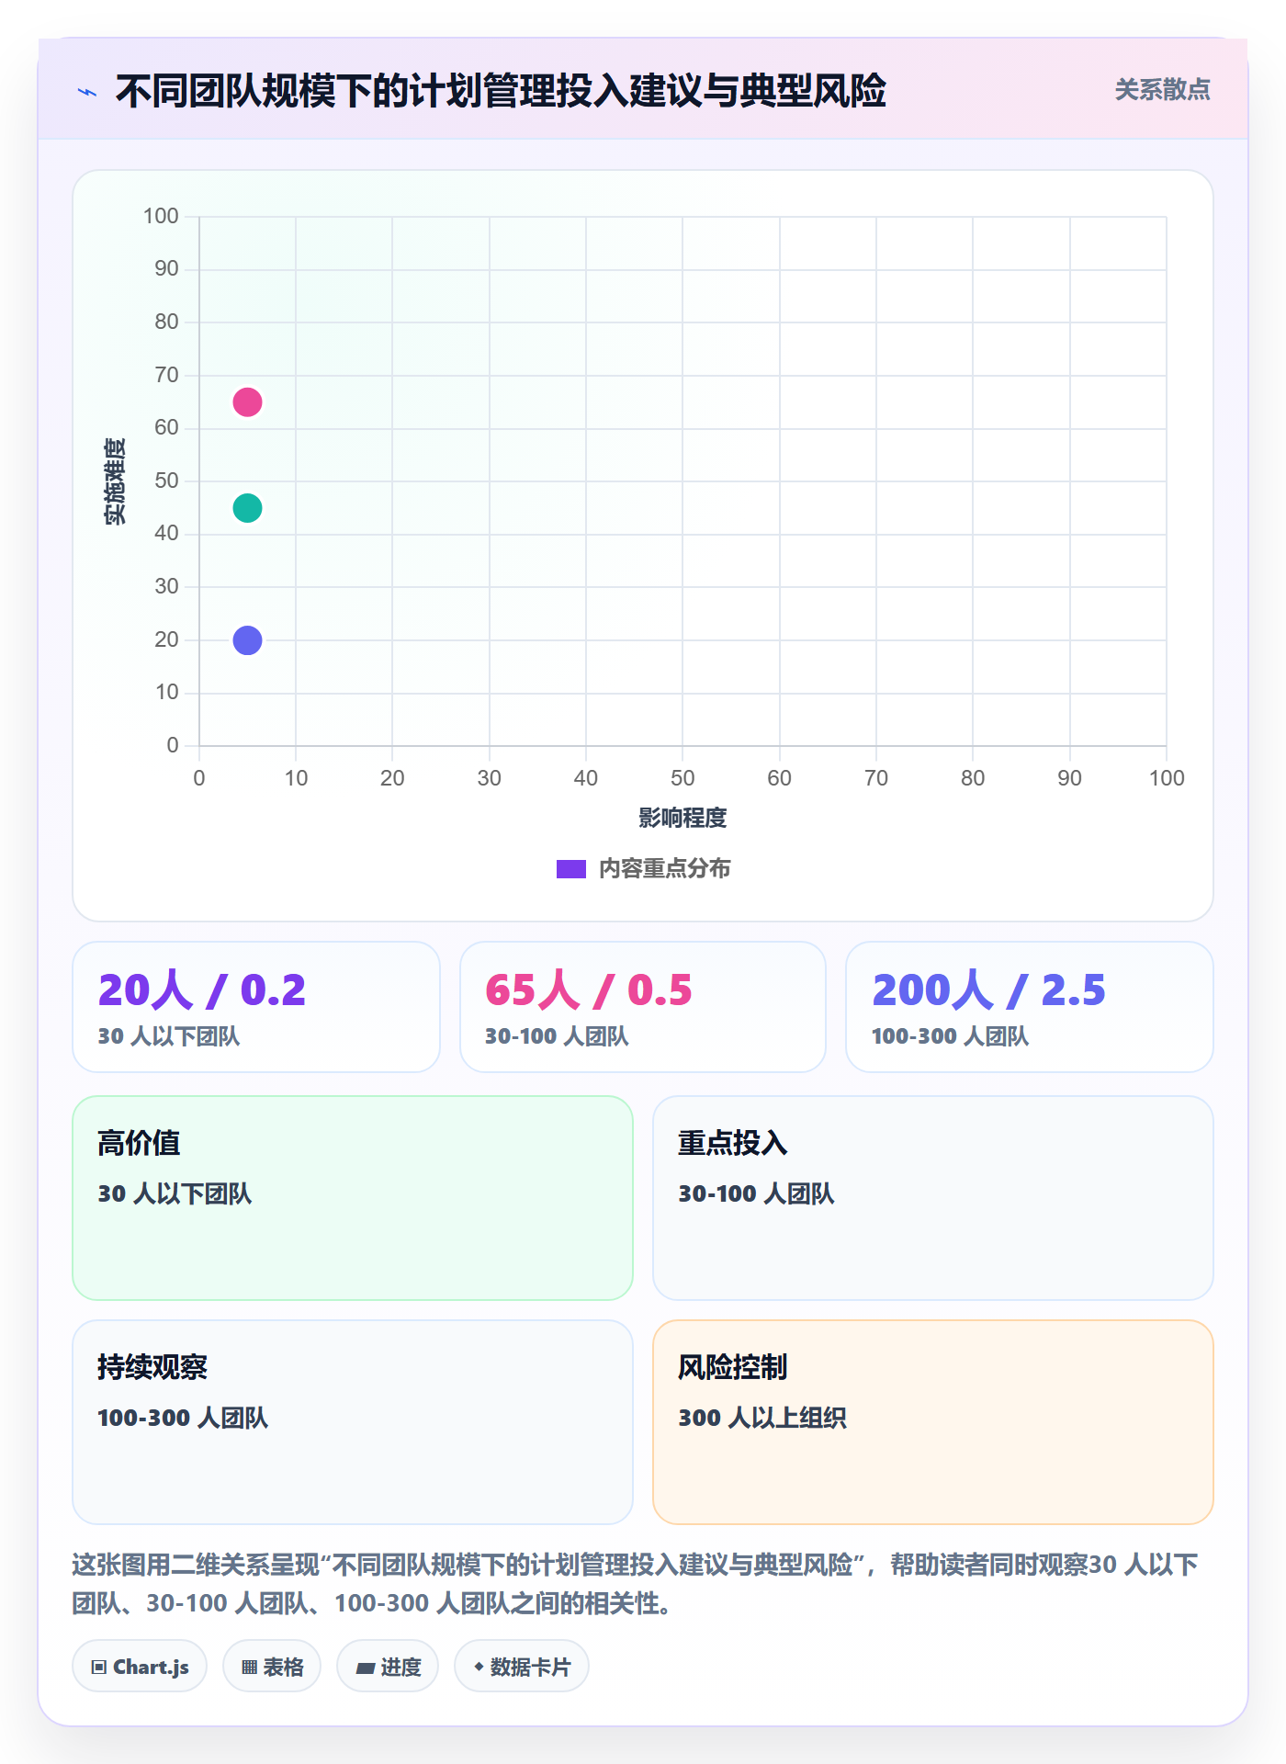
Task: Select the teal scatter point near 45
Action: (247, 508)
